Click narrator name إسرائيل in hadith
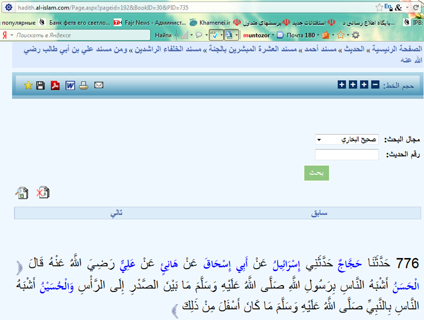The image size is (424, 320). 286,264
